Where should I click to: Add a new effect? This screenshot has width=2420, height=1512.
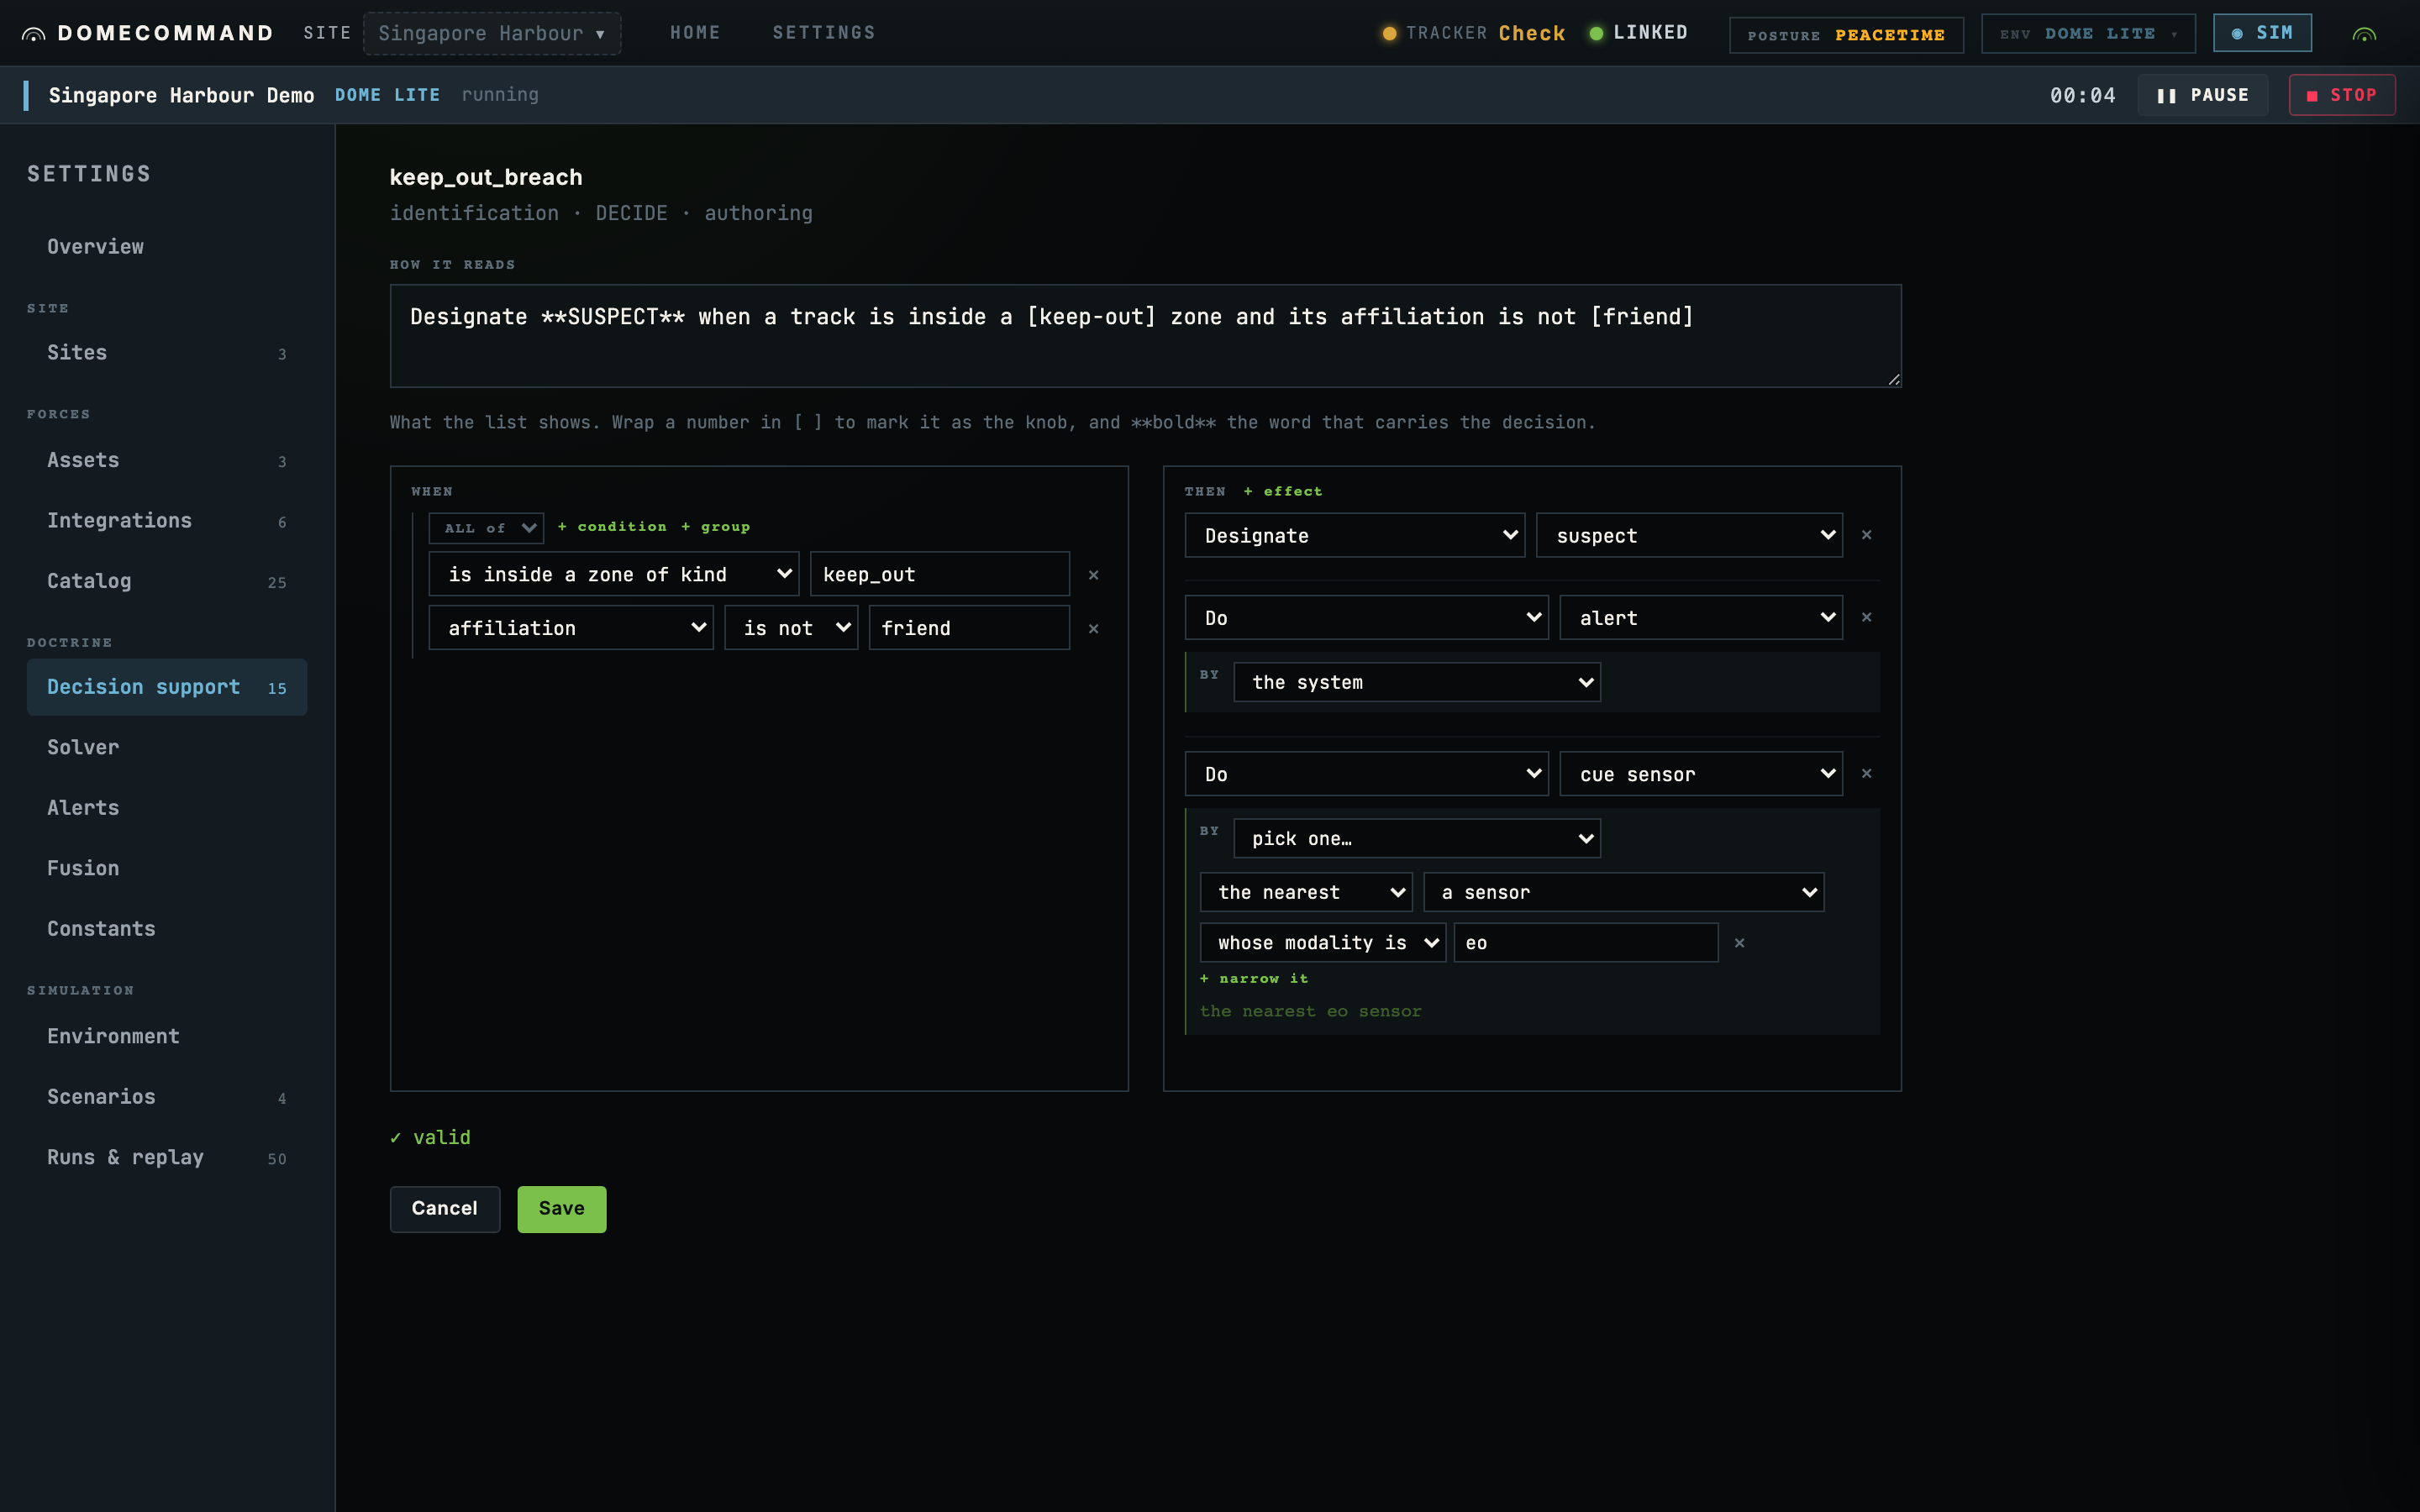pos(1283,491)
